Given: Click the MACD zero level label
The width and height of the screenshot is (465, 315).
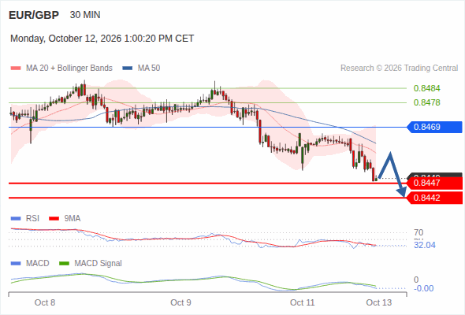Looking at the screenshot, I should coord(416,280).
